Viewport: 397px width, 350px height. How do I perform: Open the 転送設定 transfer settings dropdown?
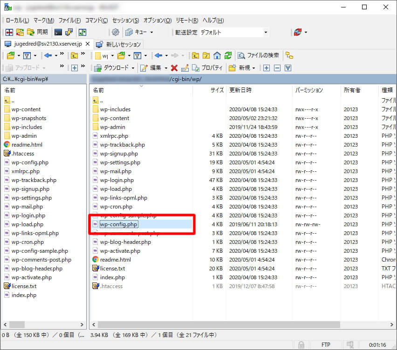[x=265, y=32]
